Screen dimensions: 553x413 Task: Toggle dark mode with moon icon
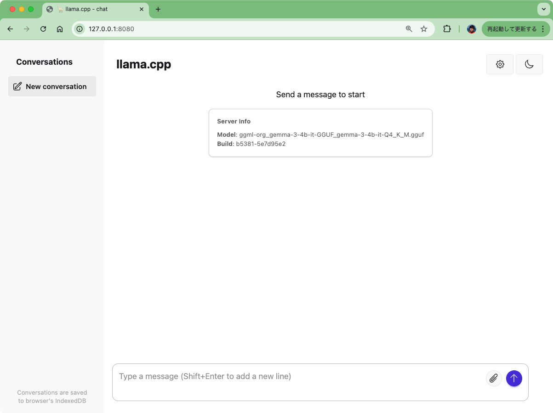point(529,64)
